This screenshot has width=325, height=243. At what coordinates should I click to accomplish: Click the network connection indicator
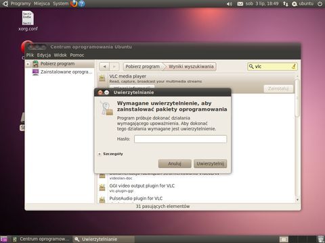click(286, 4)
